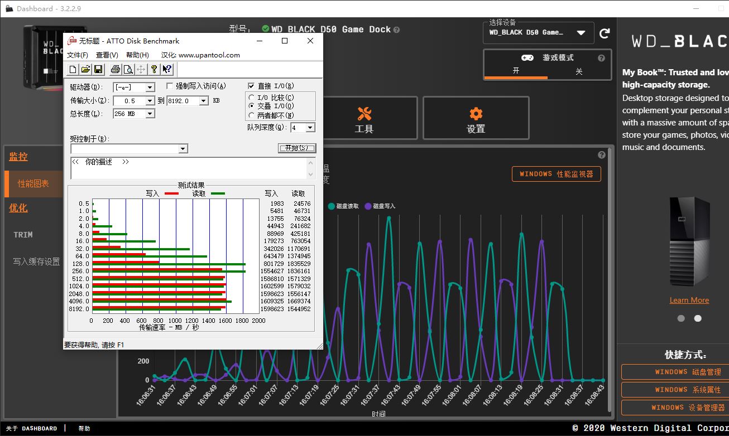Click the context help arrow icon
Screen dimensions: 729x436
click(x=167, y=69)
